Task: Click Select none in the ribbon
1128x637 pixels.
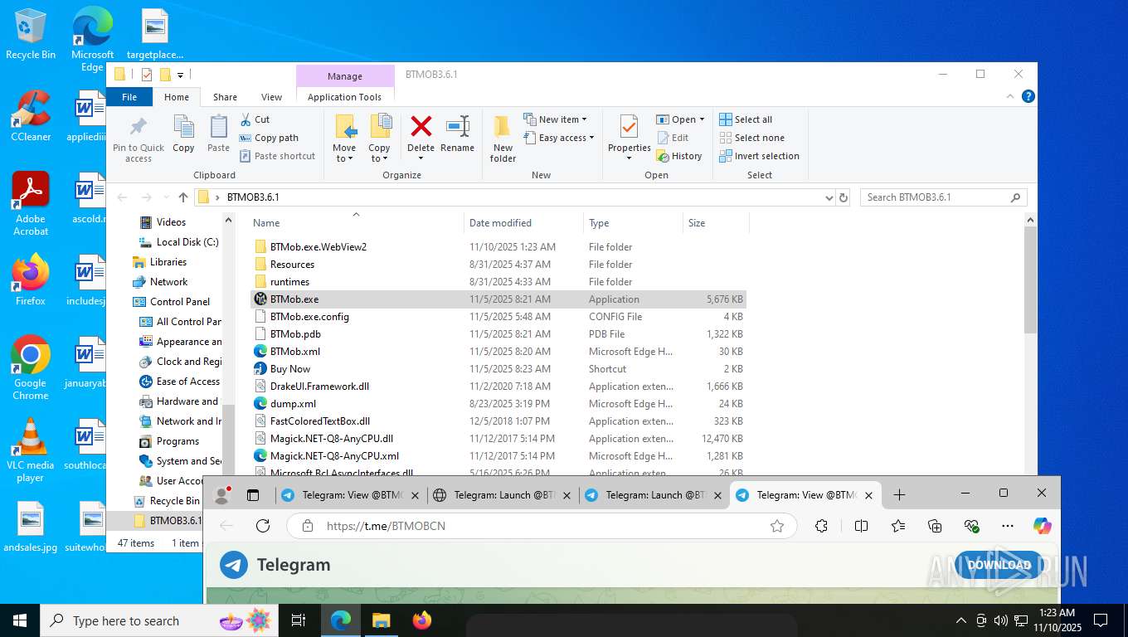Action: click(751, 138)
